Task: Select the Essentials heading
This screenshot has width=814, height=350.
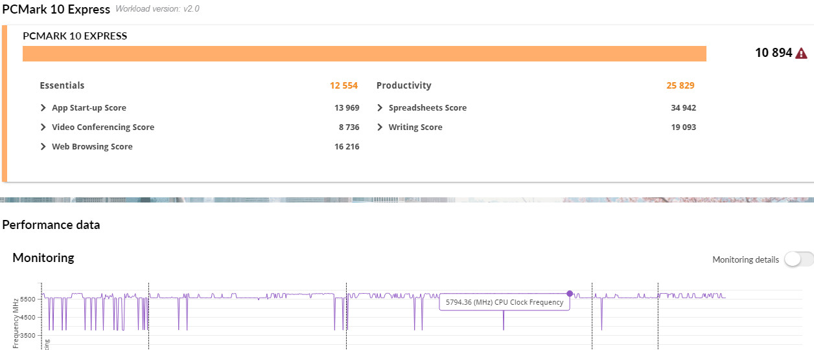Action: point(62,85)
